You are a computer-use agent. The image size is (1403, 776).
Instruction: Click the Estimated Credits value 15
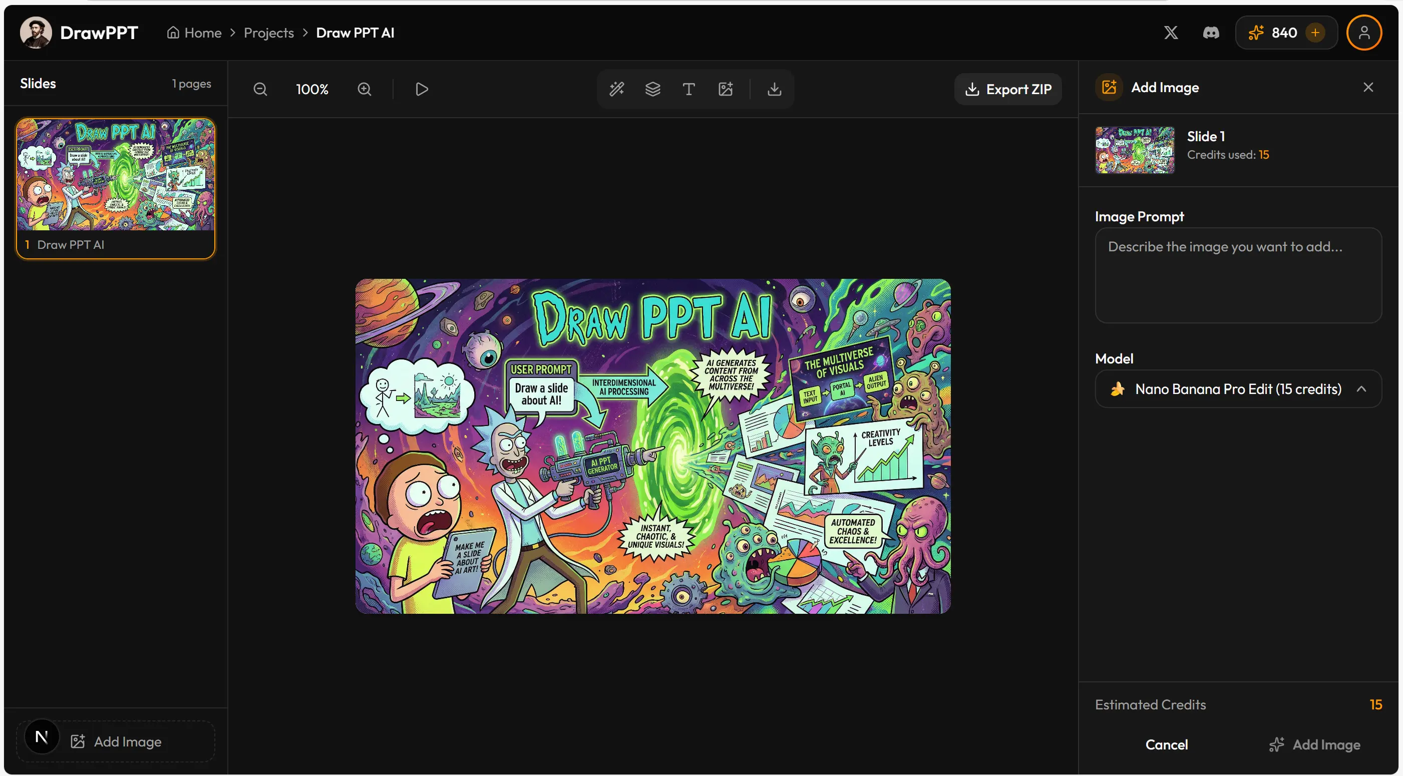click(1375, 705)
